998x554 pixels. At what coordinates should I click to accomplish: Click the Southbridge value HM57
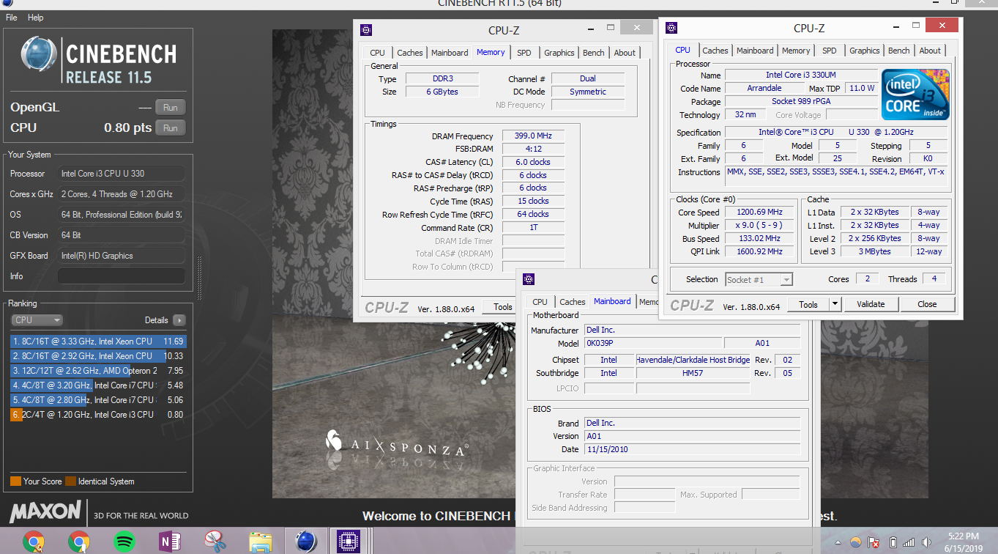pos(693,373)
